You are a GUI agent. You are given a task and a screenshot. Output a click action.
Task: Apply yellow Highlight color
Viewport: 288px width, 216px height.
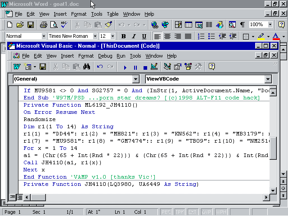[261, 36]
